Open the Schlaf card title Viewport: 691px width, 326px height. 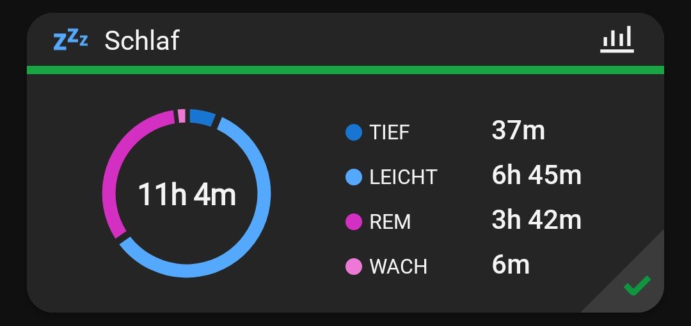pos(142,41)
